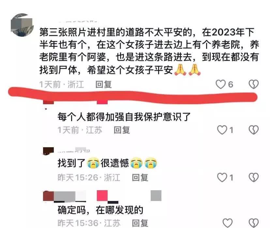Open avatar of 确定吗 commenter
This screenshot has height=228, width=270.
point(48,196)
